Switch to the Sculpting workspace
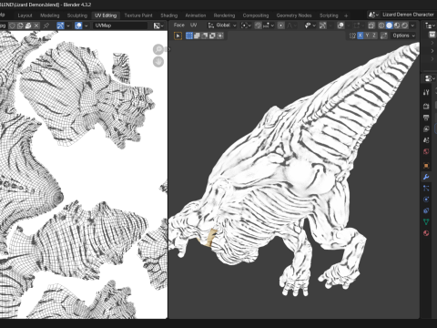437x328 pixels. (77, 15)
